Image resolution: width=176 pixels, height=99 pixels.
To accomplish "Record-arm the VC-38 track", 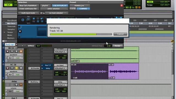I will 7,68.
